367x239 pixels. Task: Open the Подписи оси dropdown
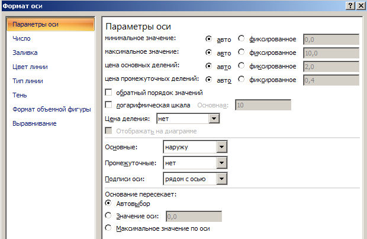[x=221, y=179]
